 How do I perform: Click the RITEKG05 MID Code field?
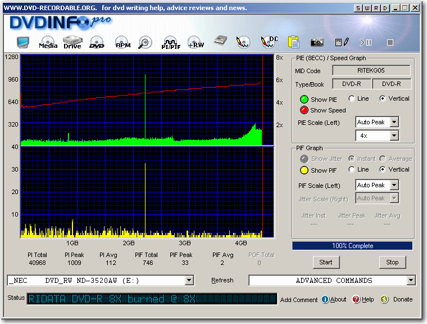point(371,70)
